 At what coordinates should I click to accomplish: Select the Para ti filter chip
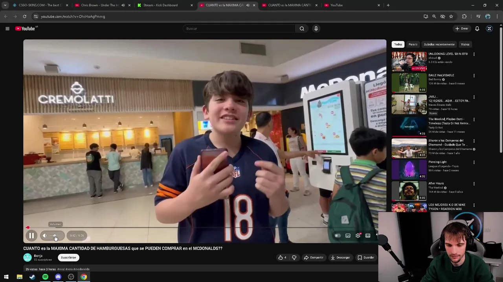point(413,44)
